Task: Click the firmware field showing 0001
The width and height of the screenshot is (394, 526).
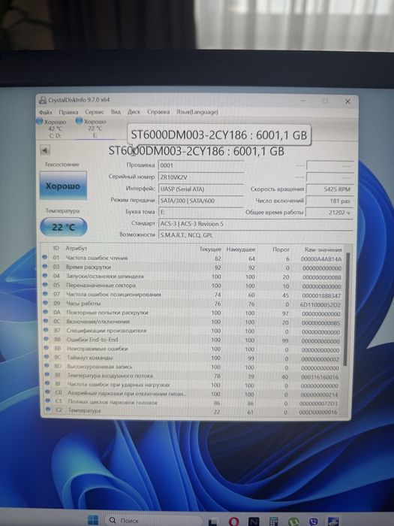Action: click(200, 165)
